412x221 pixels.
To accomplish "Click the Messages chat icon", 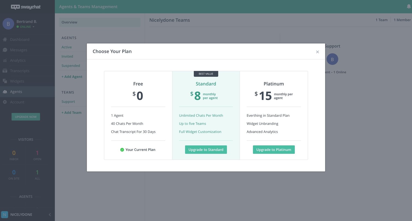I will point(5,50).
